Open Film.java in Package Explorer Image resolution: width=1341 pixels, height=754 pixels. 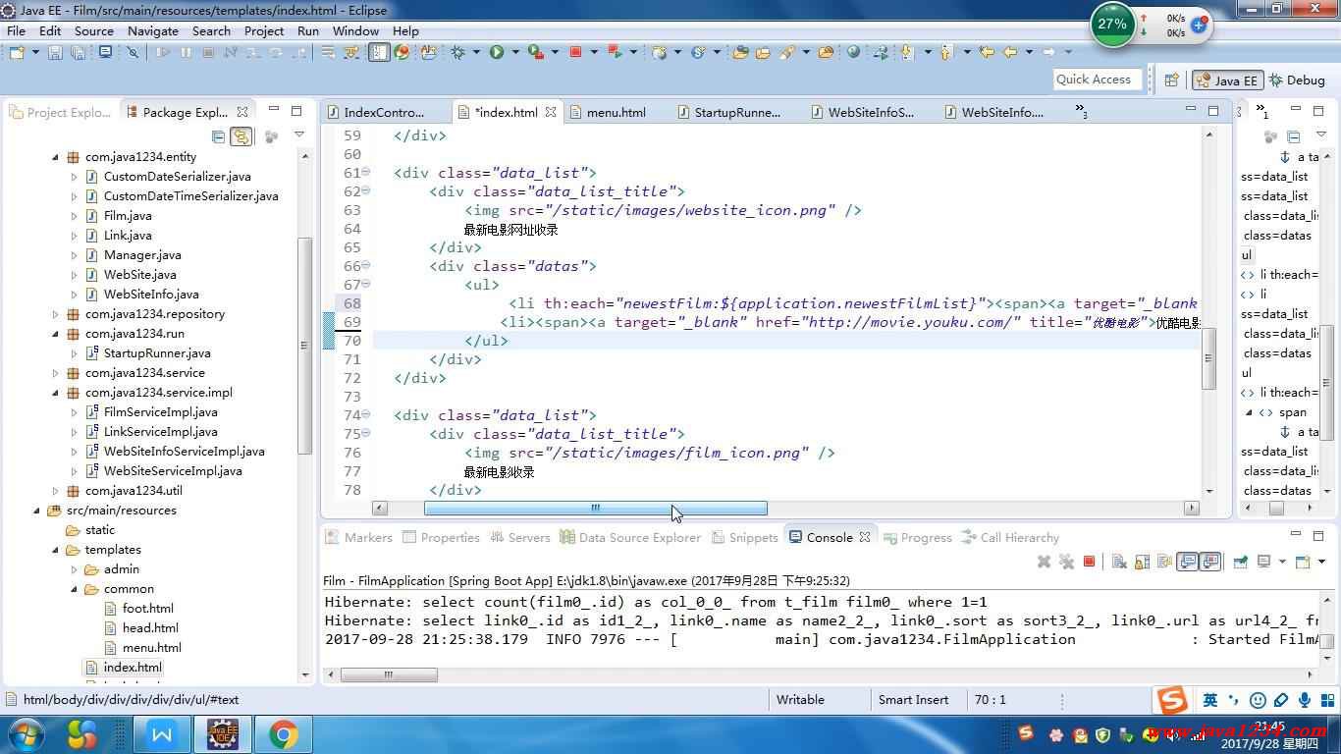coord(128,216)
